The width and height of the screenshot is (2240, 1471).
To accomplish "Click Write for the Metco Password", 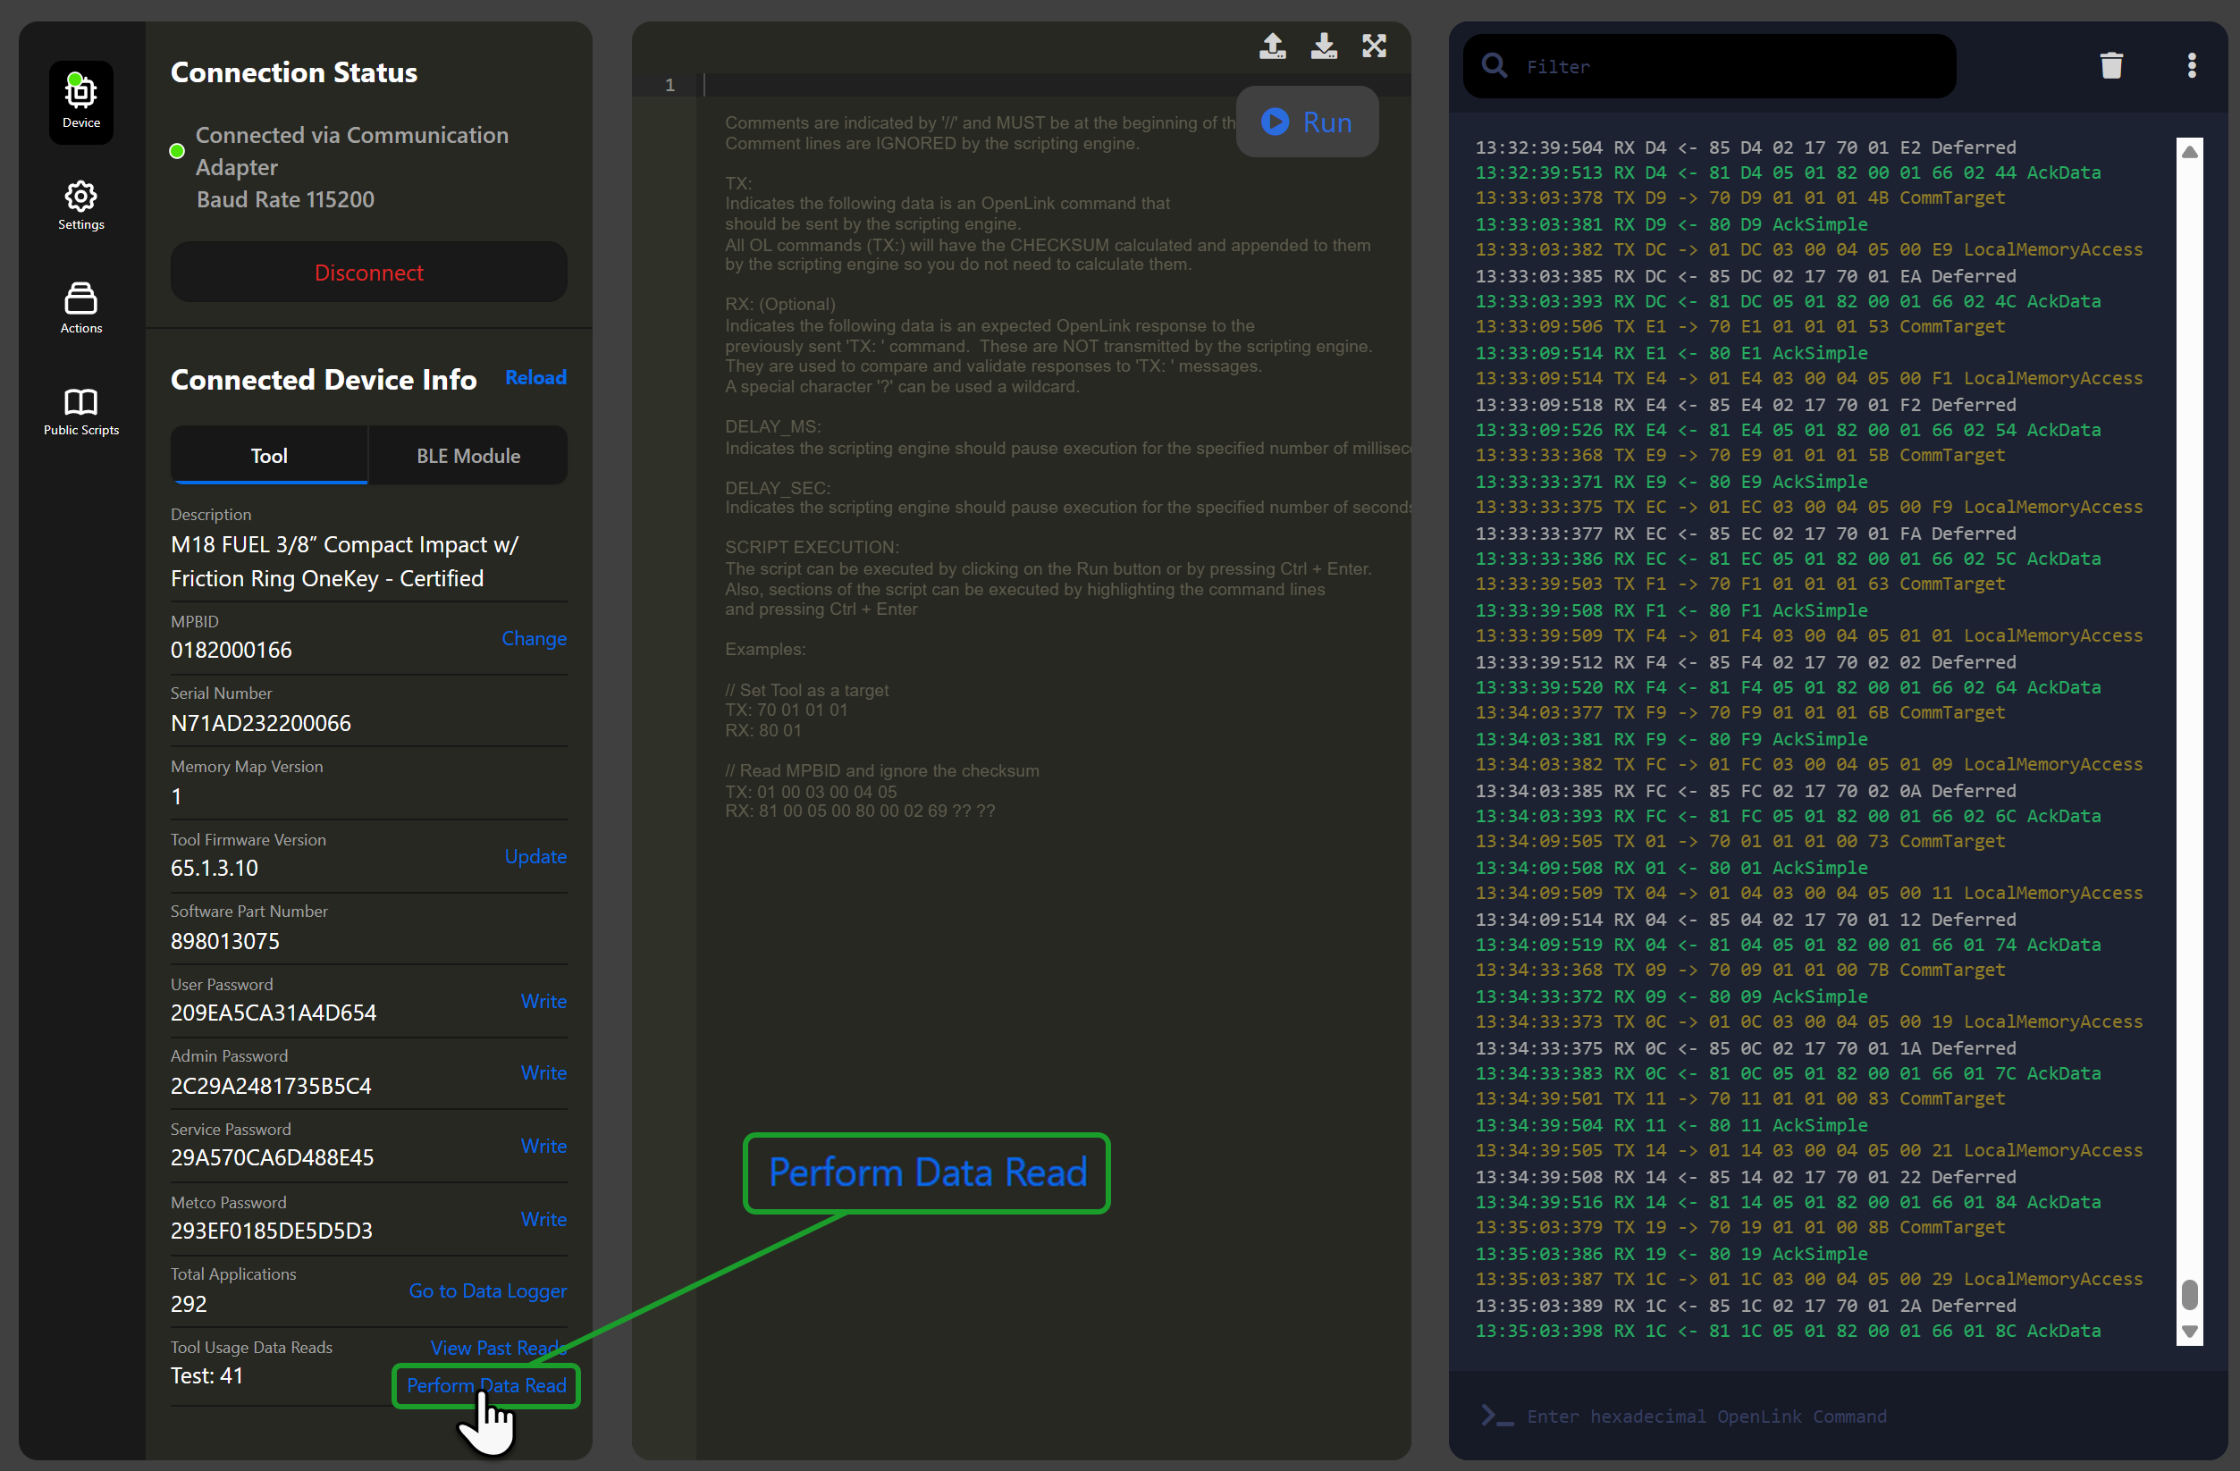I will 543,1220.
